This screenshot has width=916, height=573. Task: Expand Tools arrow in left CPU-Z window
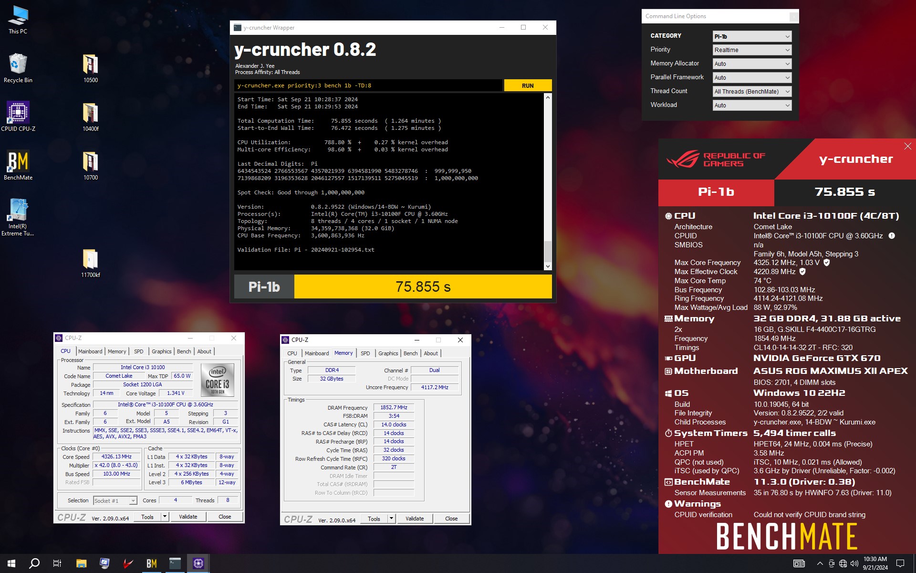(x=165, y=516)
